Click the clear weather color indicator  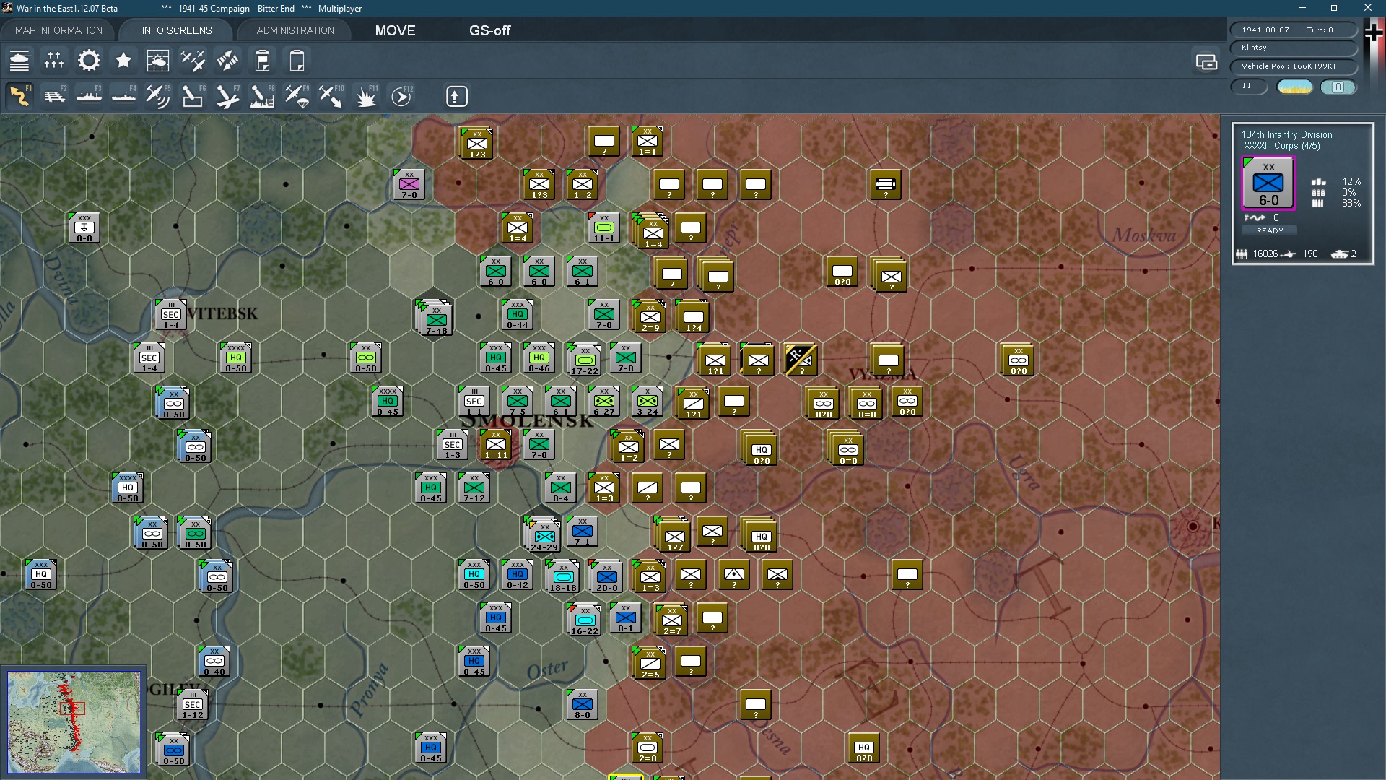(x=1295, y=87)
